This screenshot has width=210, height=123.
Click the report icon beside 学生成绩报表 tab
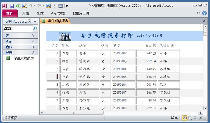click(x=43, y=21)
